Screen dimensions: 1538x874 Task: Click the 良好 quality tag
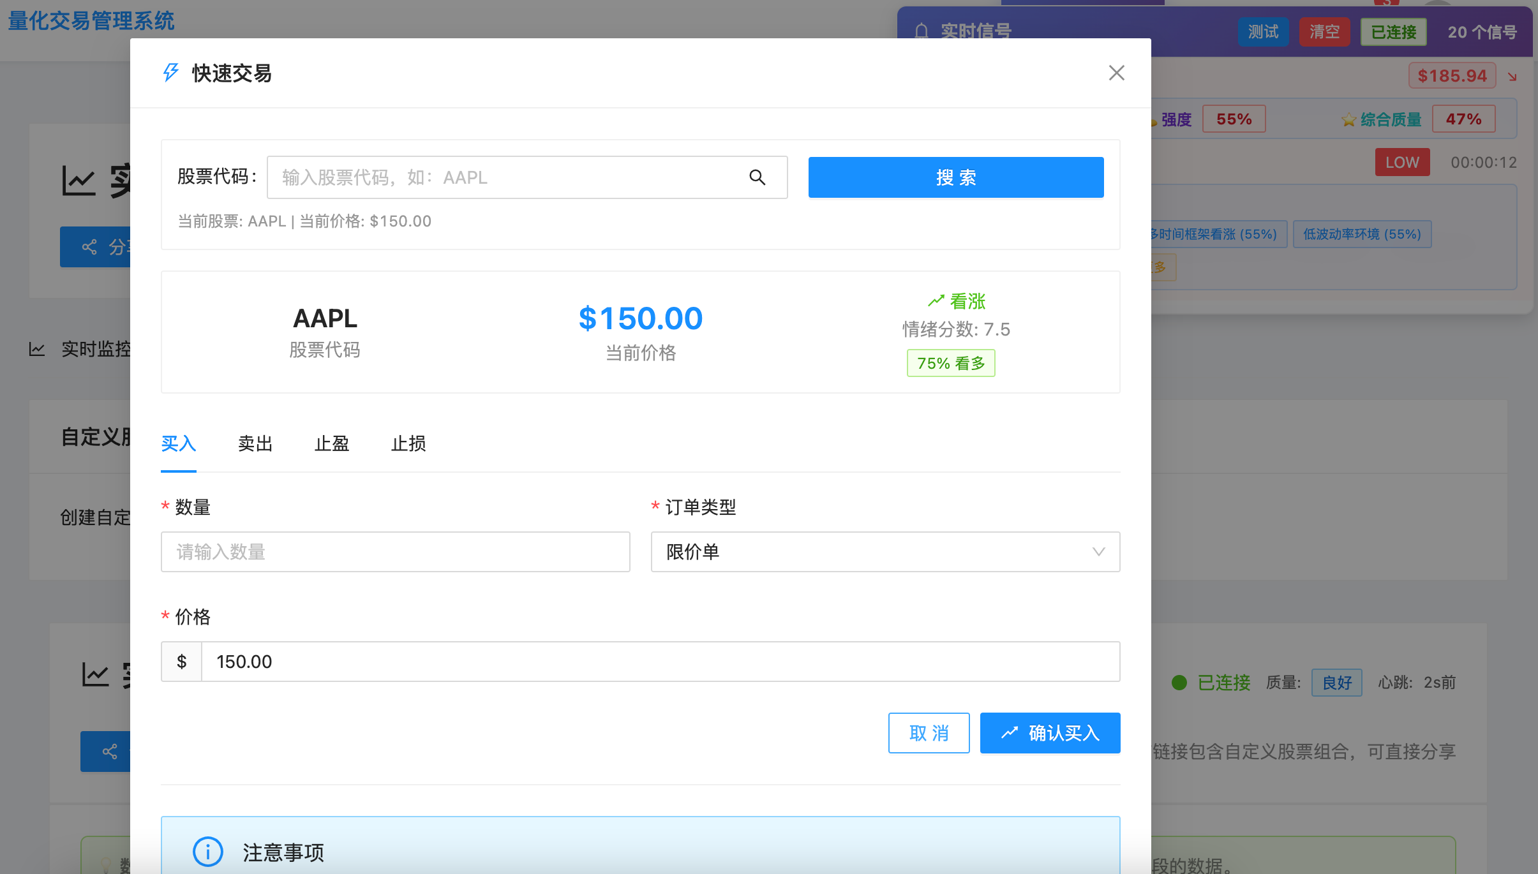pos(1337,683)
